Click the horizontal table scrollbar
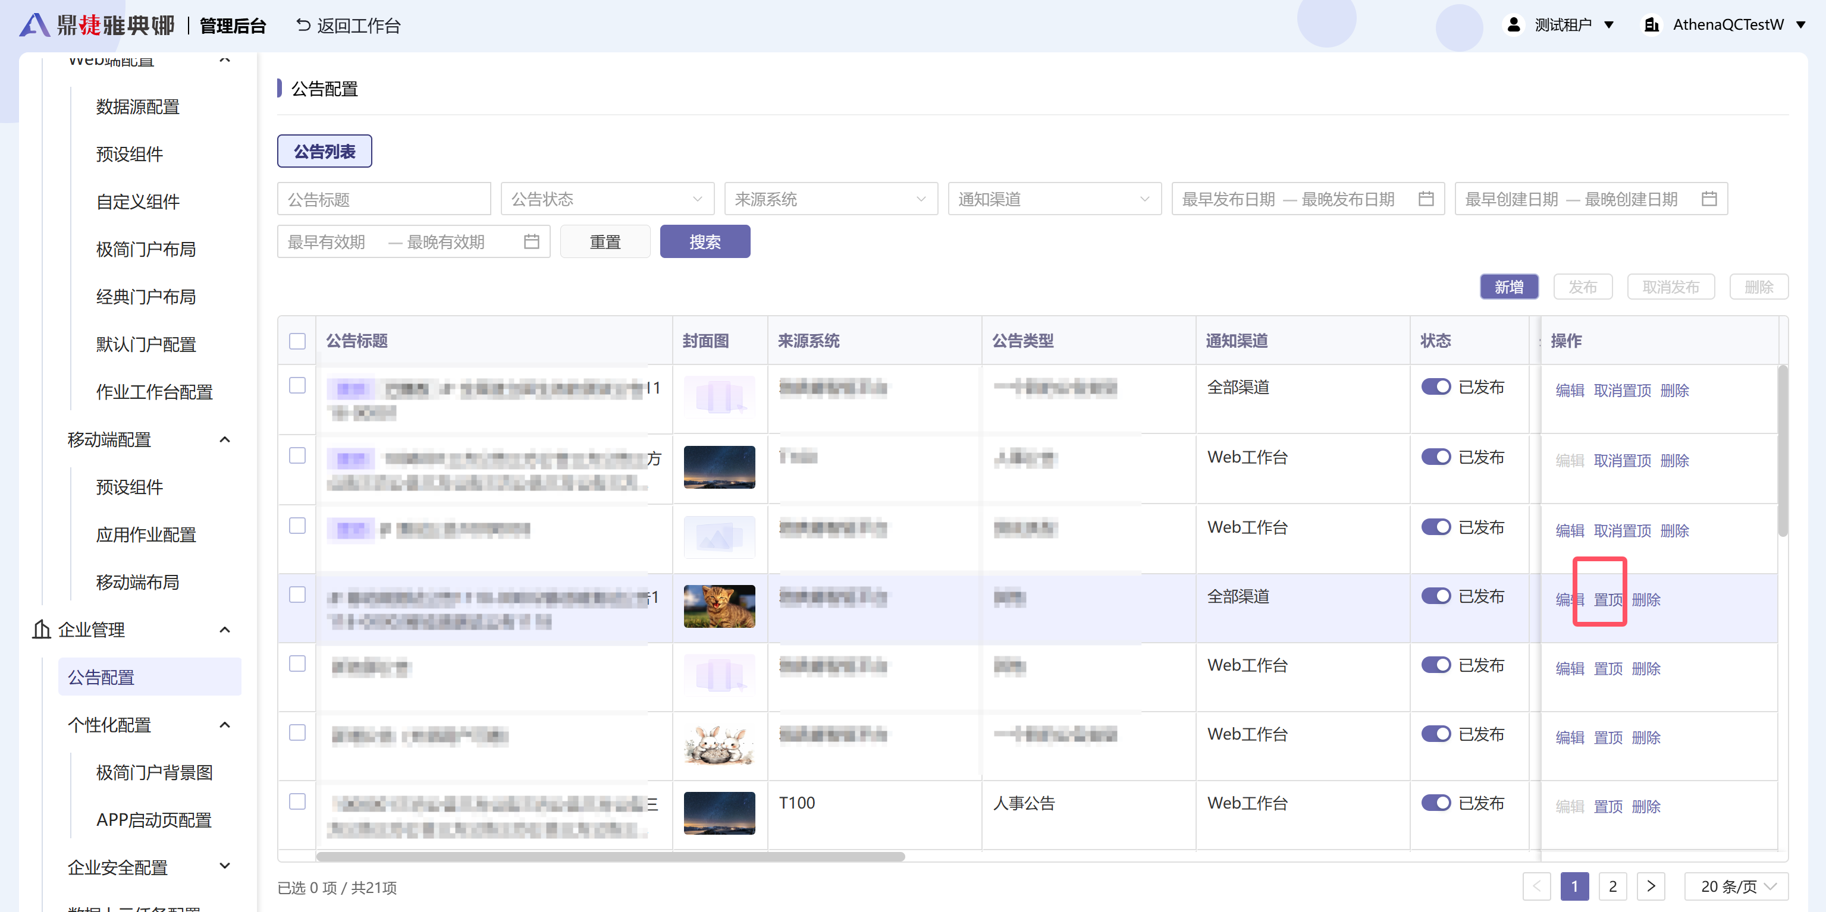This screenshot has width=1826, height=912. point(610,857)
